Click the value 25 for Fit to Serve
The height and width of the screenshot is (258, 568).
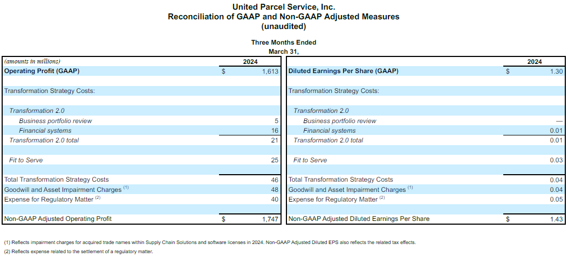point(275,160)
